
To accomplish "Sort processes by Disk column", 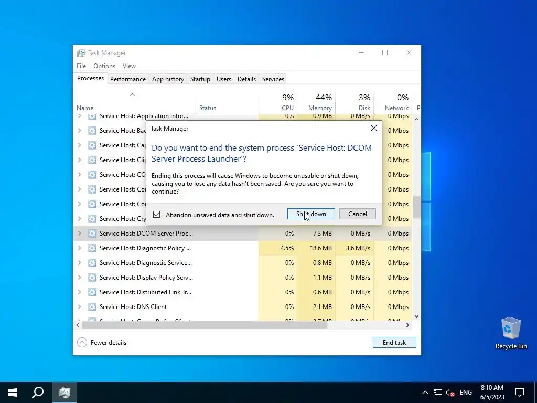I will pos(355,102).
